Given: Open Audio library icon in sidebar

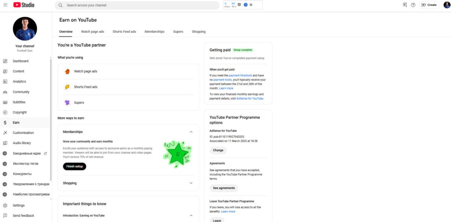Looking at the screenshot, I should click(x=5, y=143).
